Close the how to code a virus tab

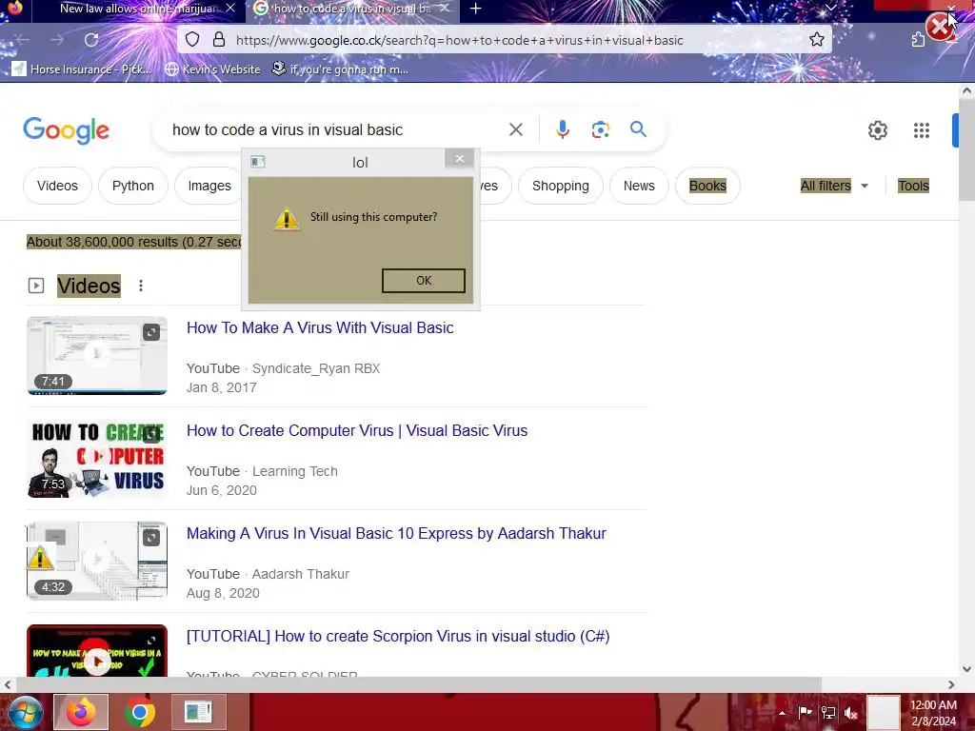click(445, 8)
